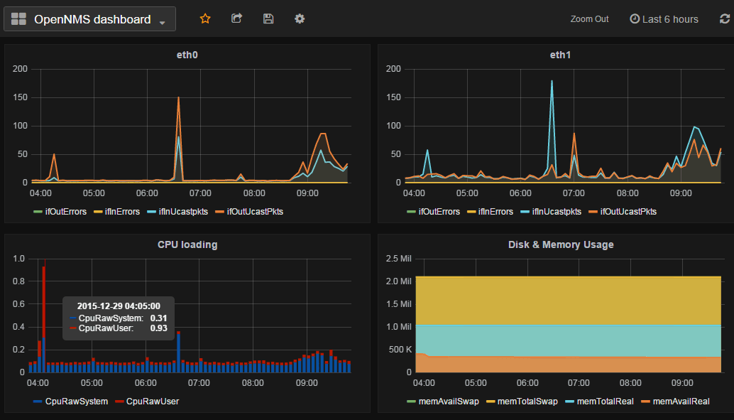Open the eth0 panel title menu
The height and width of the screenshot is (420, 734).
[x=187, y=55]
